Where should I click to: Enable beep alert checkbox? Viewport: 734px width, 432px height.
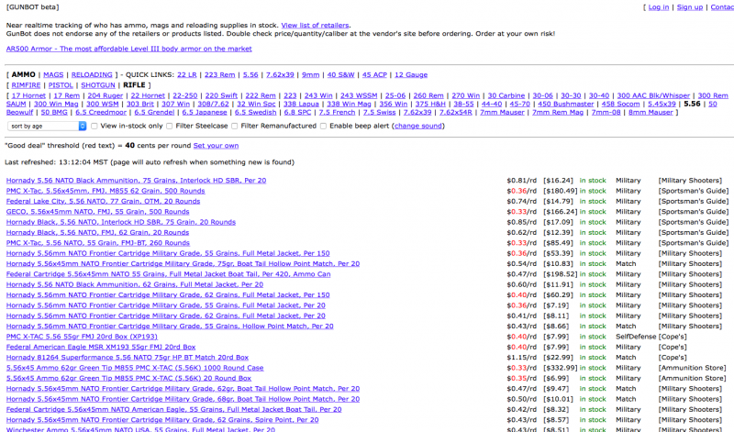point(323,126)
